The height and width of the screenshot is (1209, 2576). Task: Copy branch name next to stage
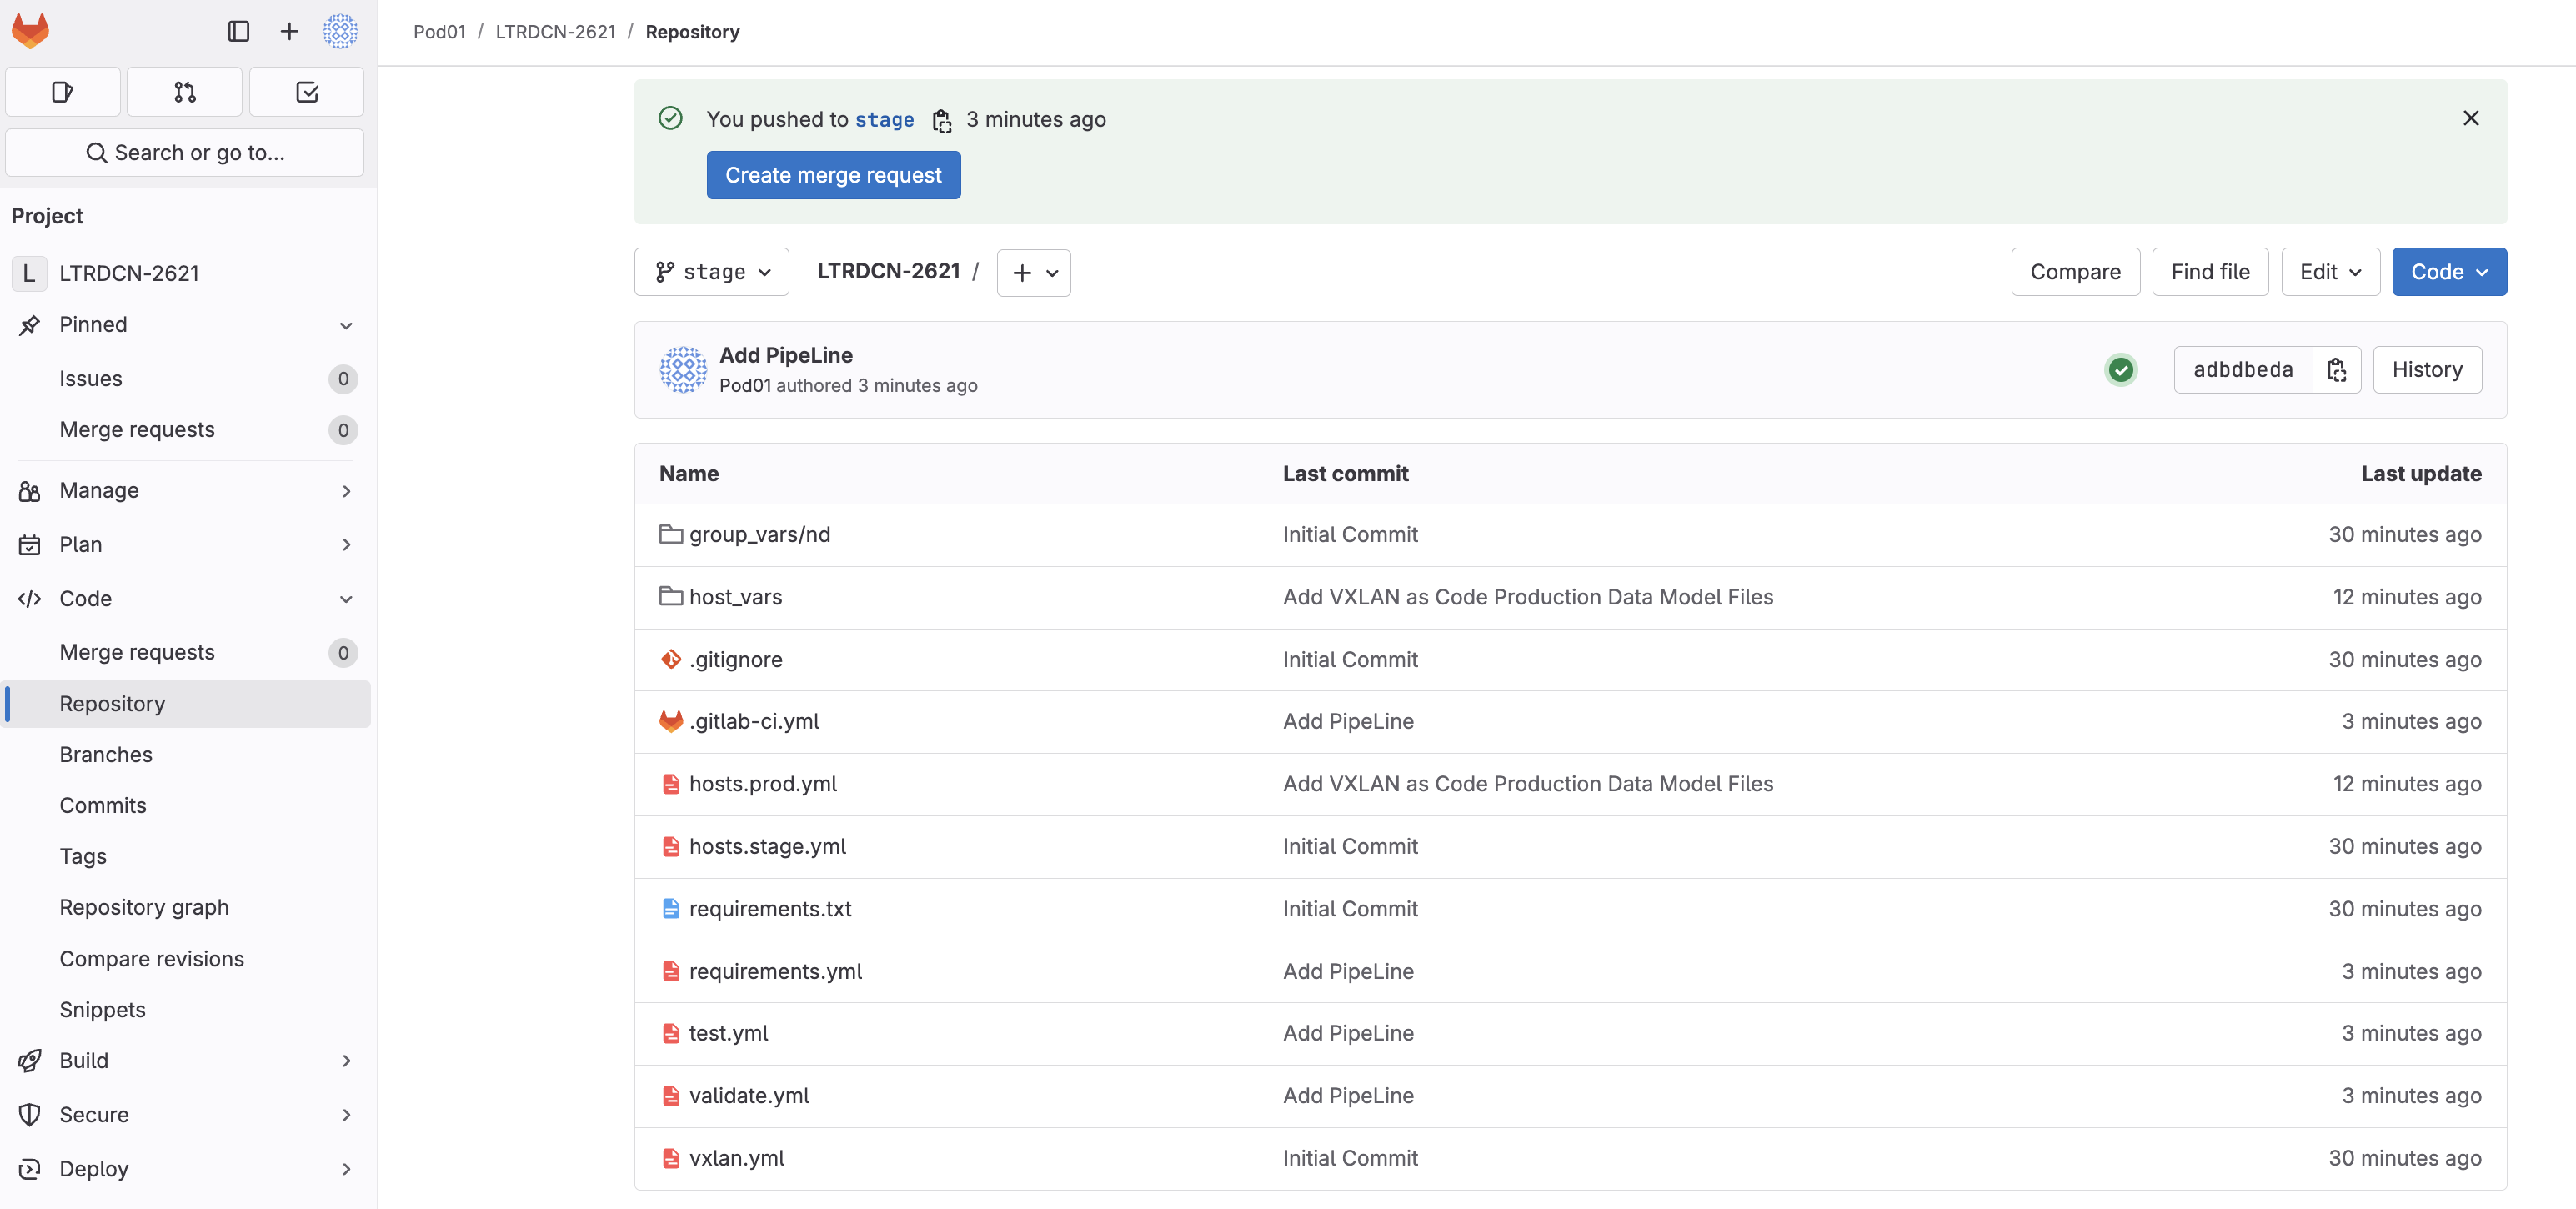pyautogui.click(x=941, y=120)
